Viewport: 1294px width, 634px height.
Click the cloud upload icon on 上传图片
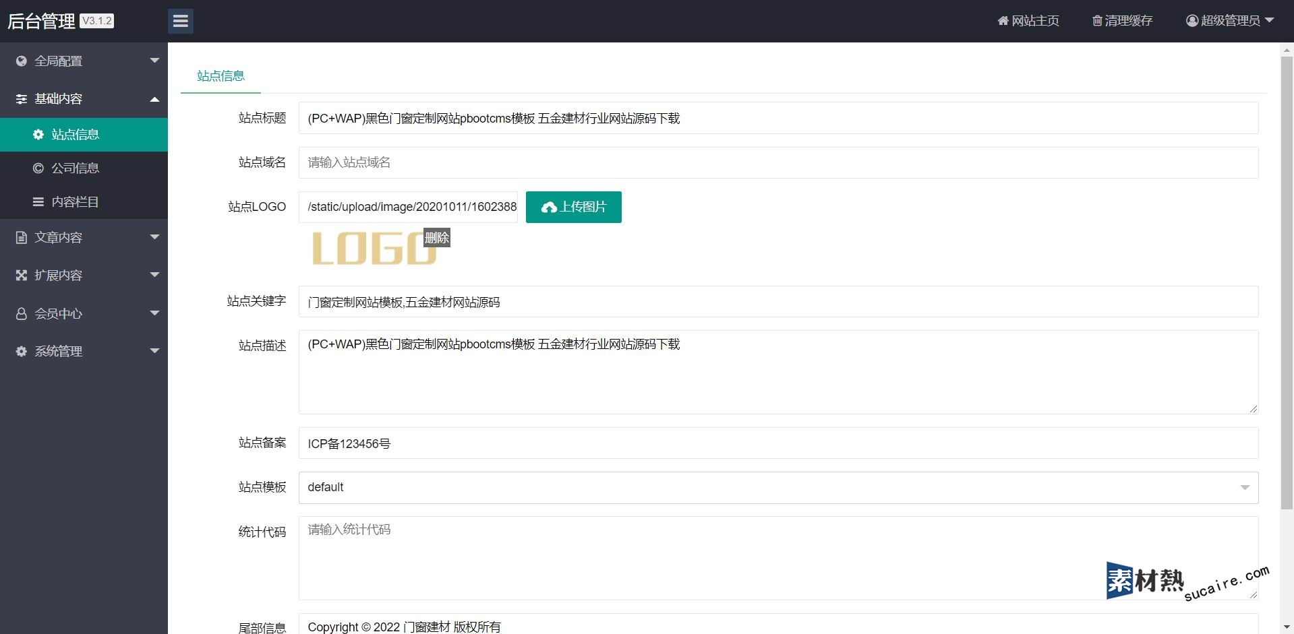coord(549,208)
